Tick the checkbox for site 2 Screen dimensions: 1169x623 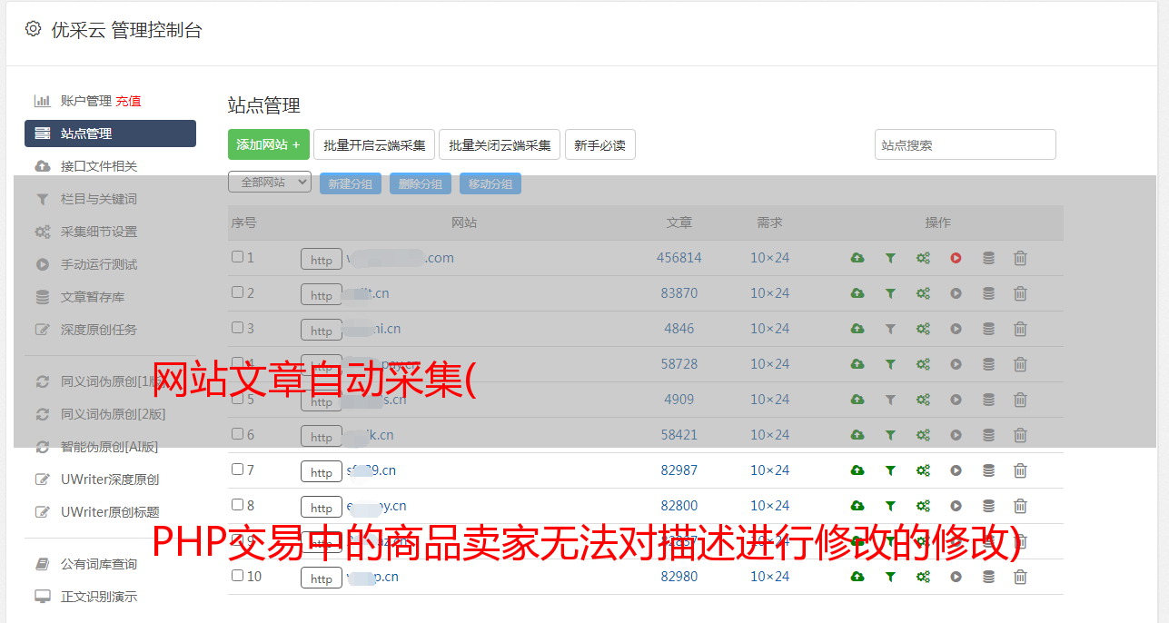[x=237, y=292]
